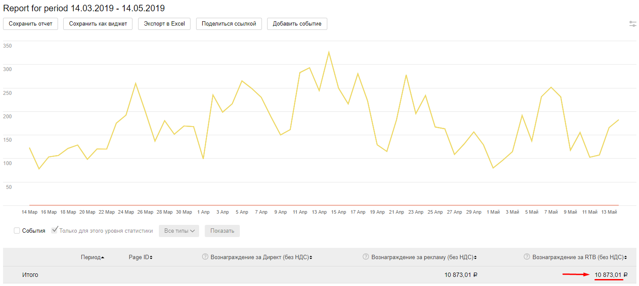Sort by Вознаграждение за RTB arrows

tap(626, 257)
